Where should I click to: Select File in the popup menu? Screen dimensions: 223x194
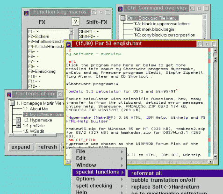pyautogui.click(x=99, y=151)
